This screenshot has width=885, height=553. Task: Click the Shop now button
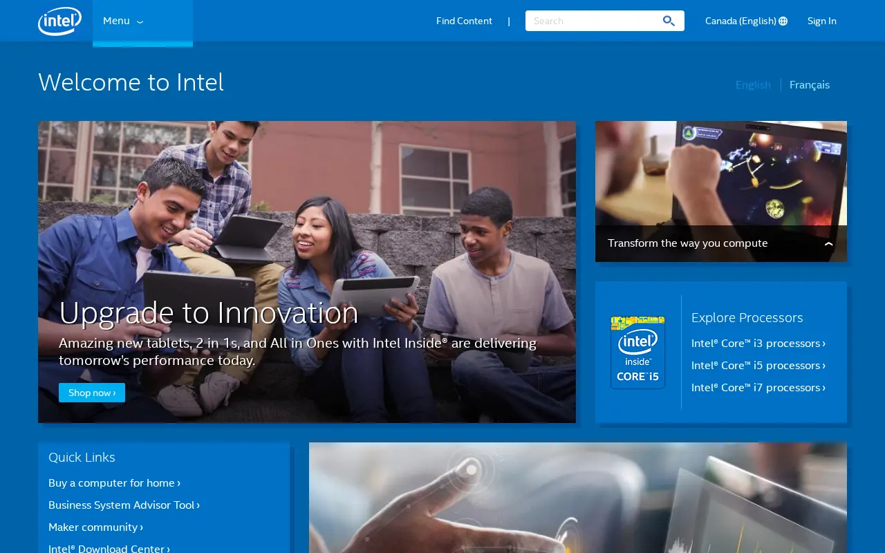pos(92,393)
